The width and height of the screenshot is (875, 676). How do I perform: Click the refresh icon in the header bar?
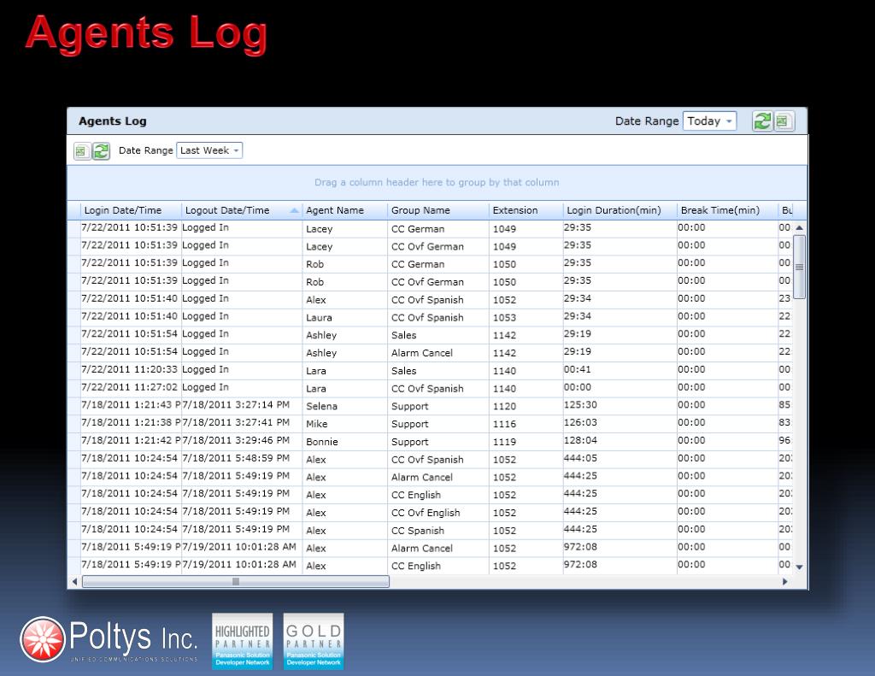coord(761,121)
